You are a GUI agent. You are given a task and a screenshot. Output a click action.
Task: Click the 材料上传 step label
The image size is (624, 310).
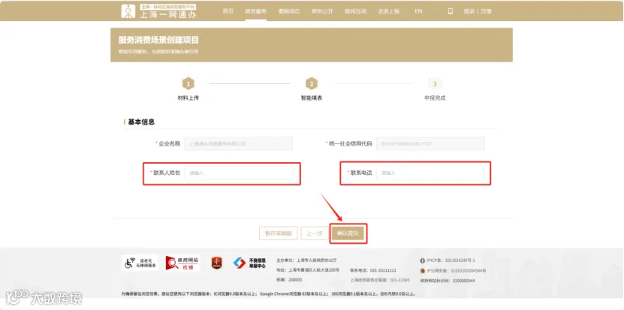(188, 98)
